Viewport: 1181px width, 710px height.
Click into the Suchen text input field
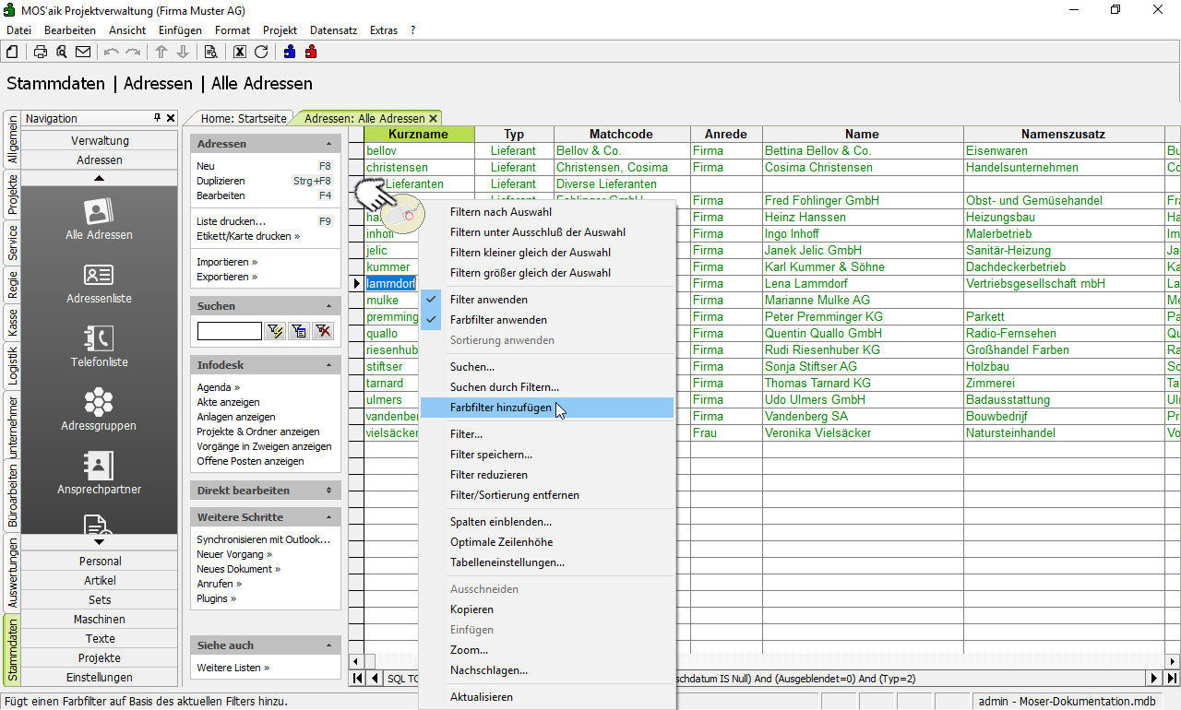229,331
